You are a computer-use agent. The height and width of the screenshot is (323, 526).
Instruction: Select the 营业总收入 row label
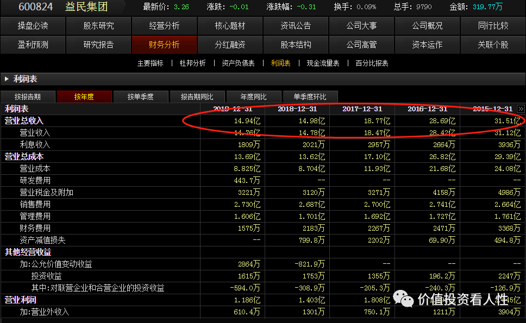(x=24, y=121)
